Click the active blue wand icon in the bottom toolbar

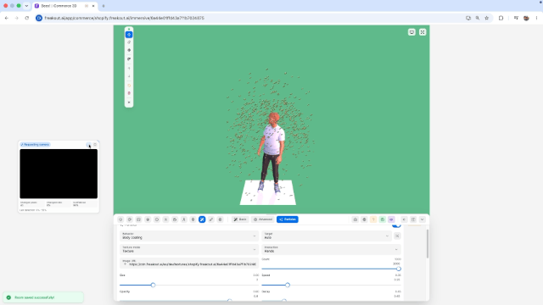pos(202,219)
